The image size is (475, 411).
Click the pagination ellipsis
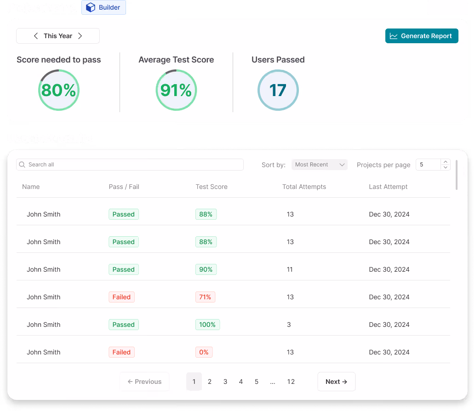pyautogui.click(x=273, y=382)
